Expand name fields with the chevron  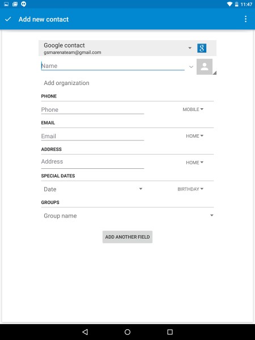click(x=191, y=66)
